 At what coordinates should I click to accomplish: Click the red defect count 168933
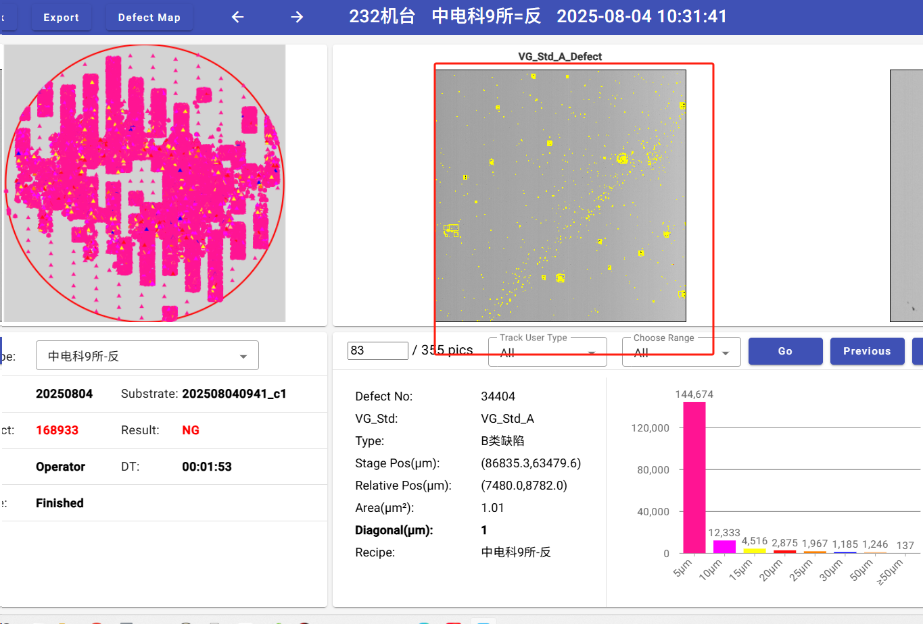point(57,430)
